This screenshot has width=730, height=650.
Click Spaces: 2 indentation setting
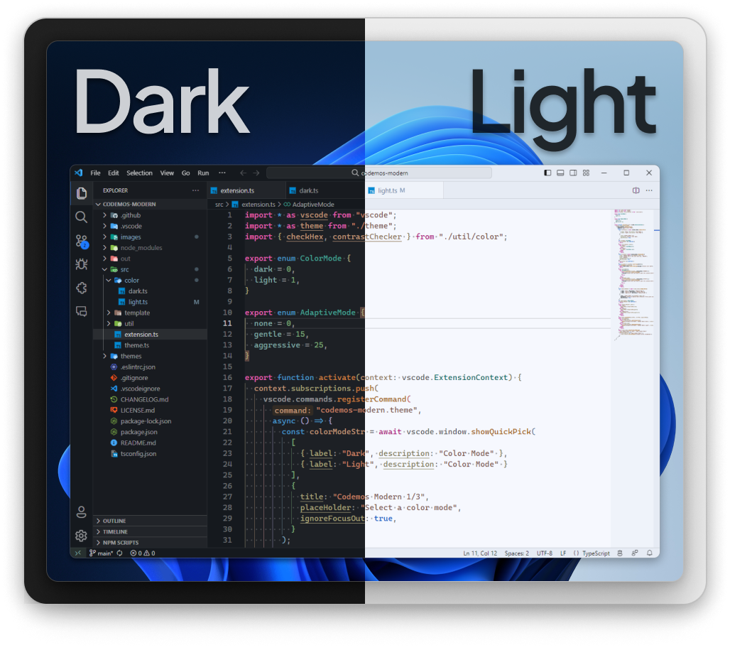pyautogui.click(x=517, y=553)
